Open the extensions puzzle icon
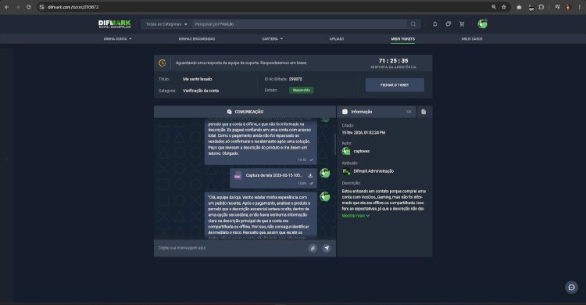586x305 pixels. (541, 7)
